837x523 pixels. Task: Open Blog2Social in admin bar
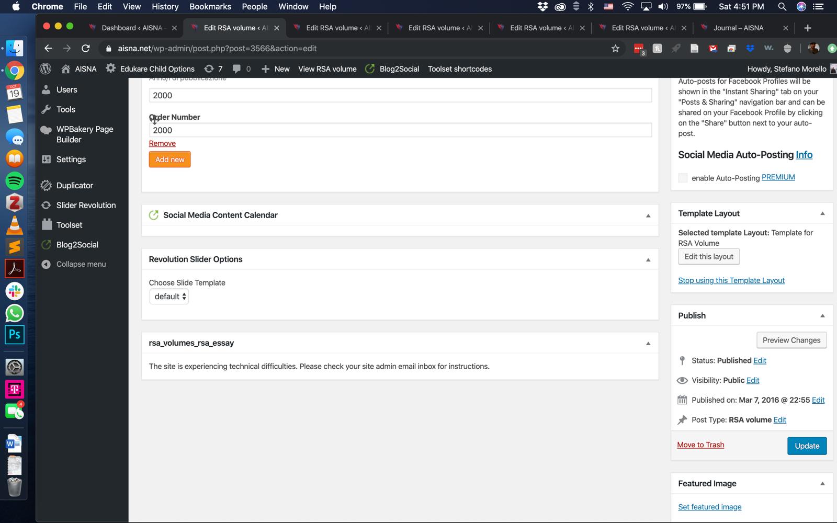click(392, 69)
